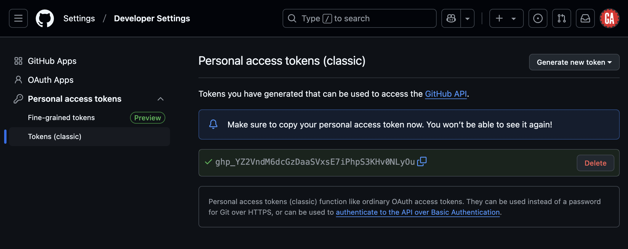Go to Developer Settings breadcrumb
Viewport: 628px width, 249px height.
tap(152, 18)
